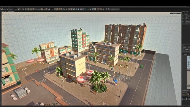Click the running figure toolbar icon
190x107 pixels.
pyautogui.click(x=76, y=9)
